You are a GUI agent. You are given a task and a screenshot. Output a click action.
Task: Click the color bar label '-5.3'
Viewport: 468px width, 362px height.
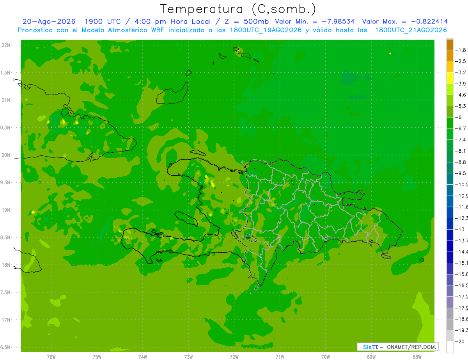(x=461, y=106)
